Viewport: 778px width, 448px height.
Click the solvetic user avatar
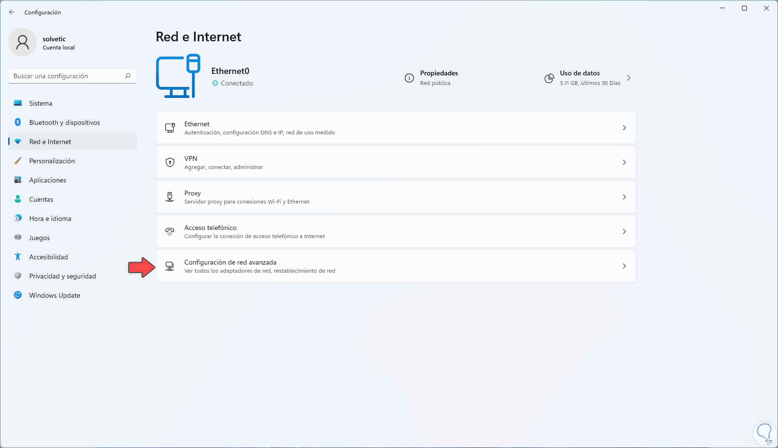[23, 42]
